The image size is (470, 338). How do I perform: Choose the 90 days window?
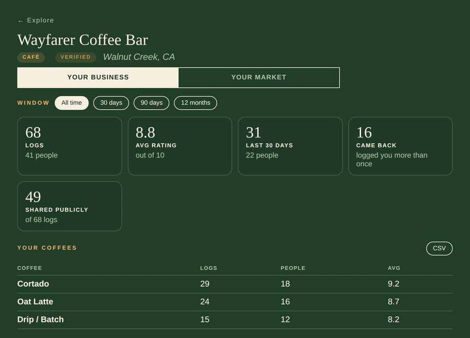151,103
